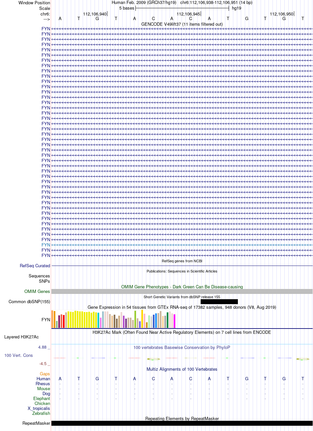Select the black dbSNP variant item
This screenshot has height=431, width=313.
point(219,302)
